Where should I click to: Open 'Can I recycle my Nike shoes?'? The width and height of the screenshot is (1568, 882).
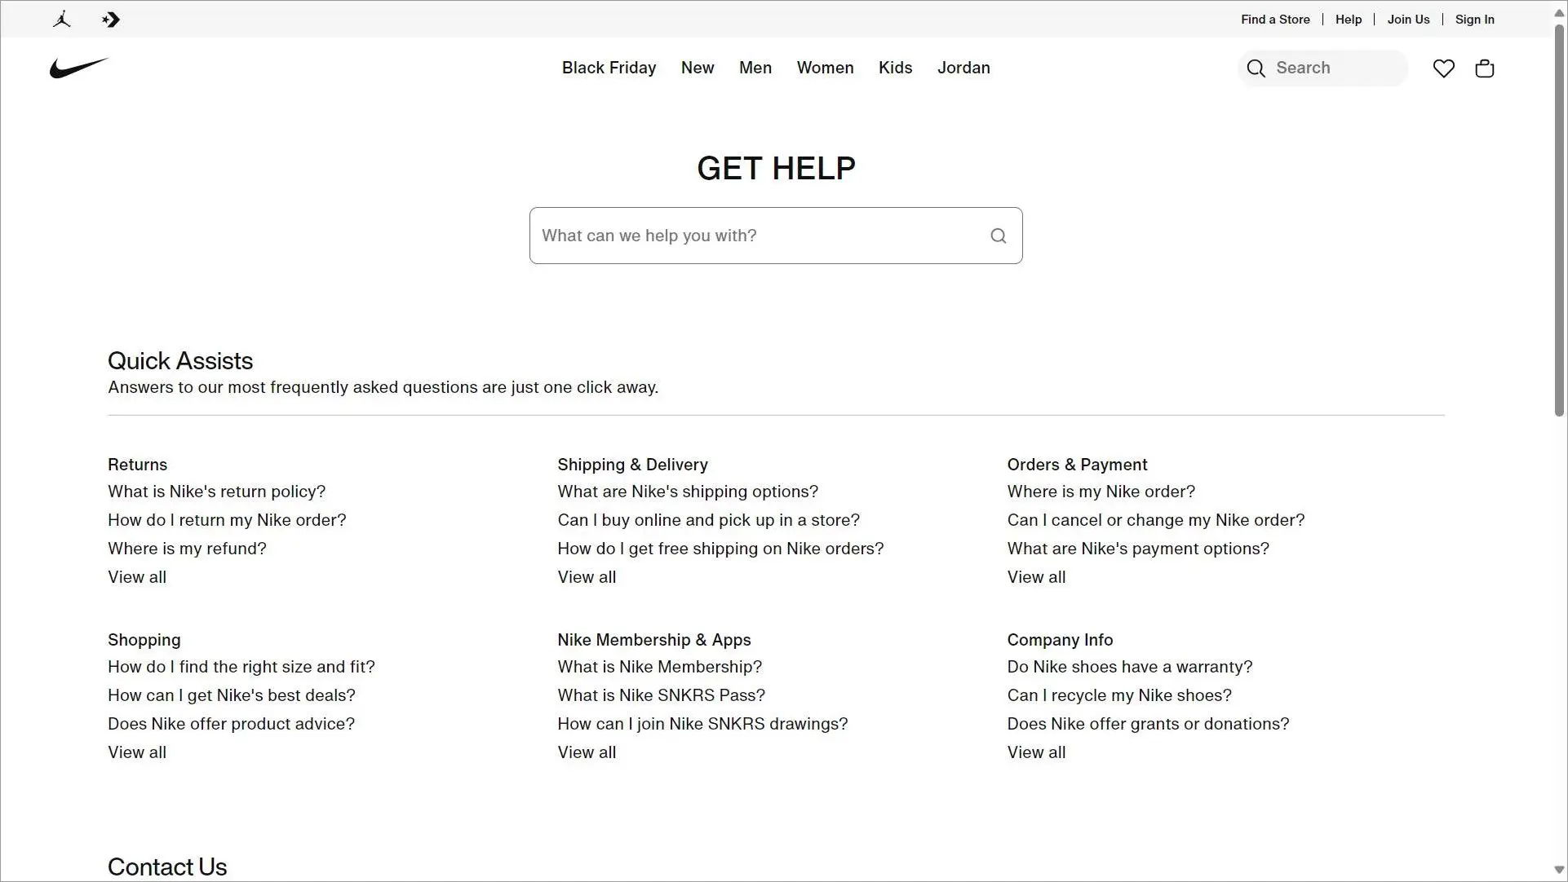(1119, 695)
